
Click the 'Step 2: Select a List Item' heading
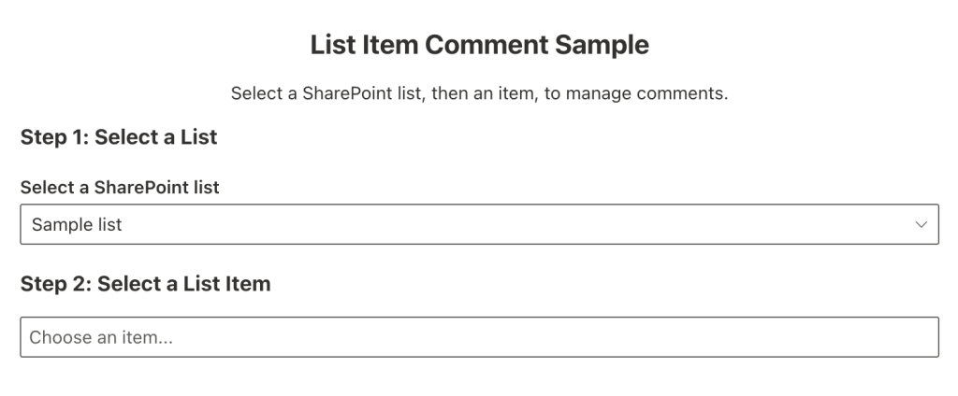(145, 284)
